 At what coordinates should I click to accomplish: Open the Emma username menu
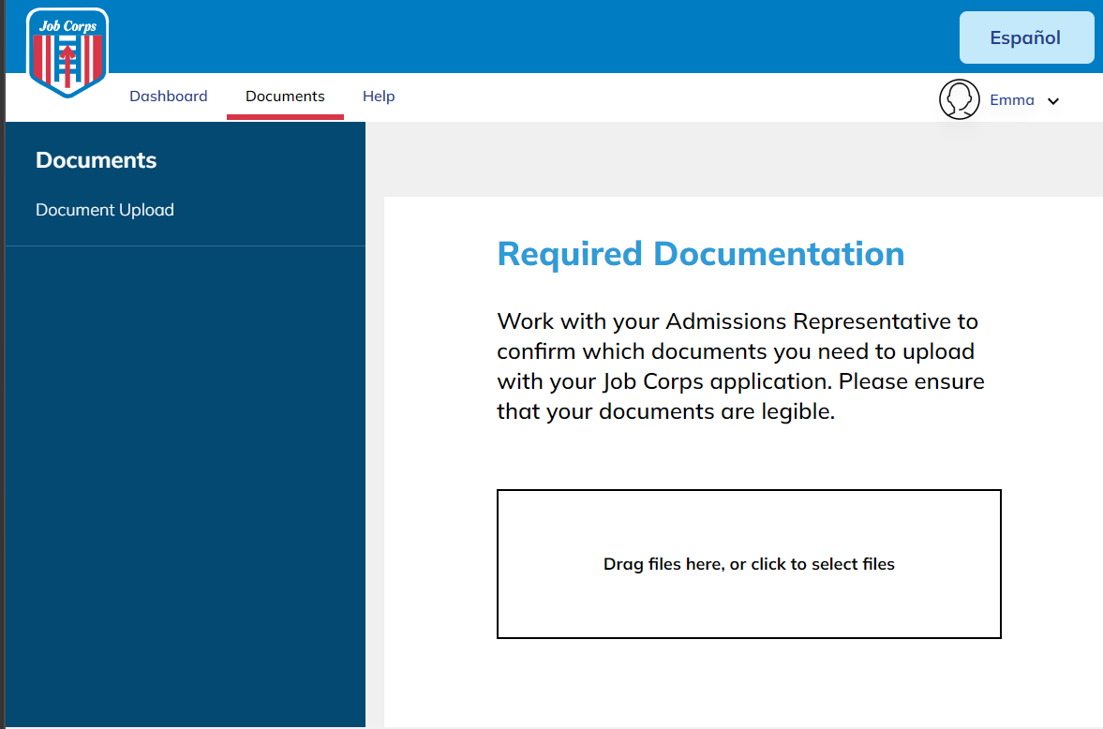pos(1011,100)
